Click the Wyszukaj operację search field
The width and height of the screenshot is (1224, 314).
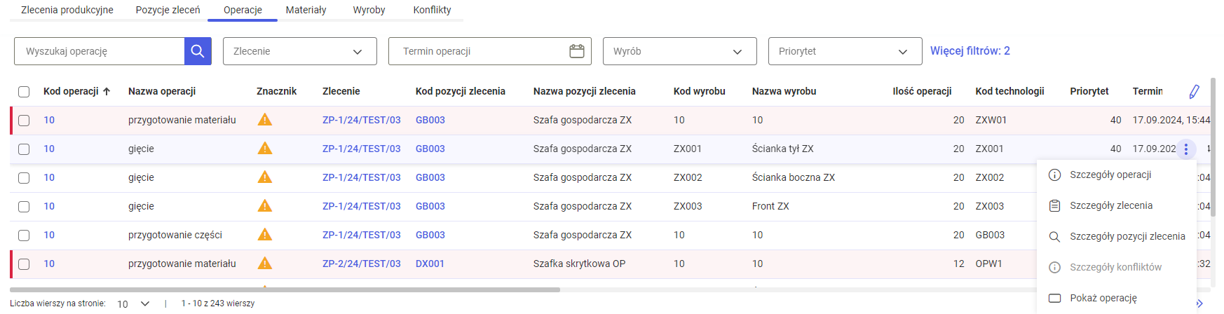click(x=99, y=51)
